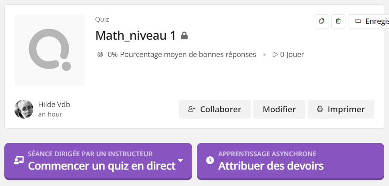The width and height of the screenshot is (389, 186).
Task: Click the folder icon in Enregistrer button
Action: [x=358, y=21]
